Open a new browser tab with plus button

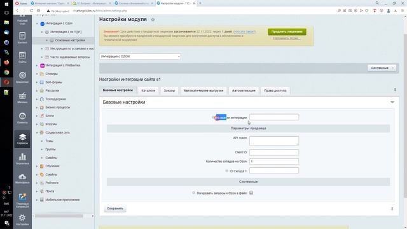[200, 3]
